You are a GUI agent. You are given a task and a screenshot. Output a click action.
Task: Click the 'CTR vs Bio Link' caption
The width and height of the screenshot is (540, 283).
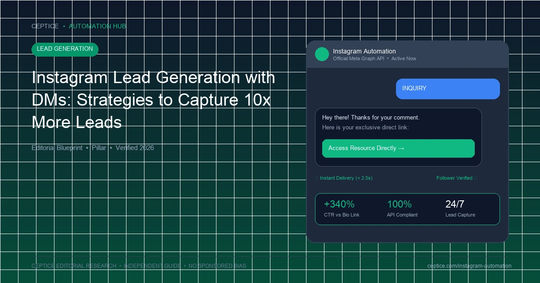(342, 215)
